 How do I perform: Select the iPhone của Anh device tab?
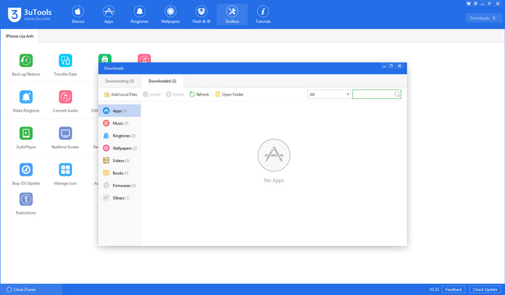pyautogui.click(x=20, y=36)
